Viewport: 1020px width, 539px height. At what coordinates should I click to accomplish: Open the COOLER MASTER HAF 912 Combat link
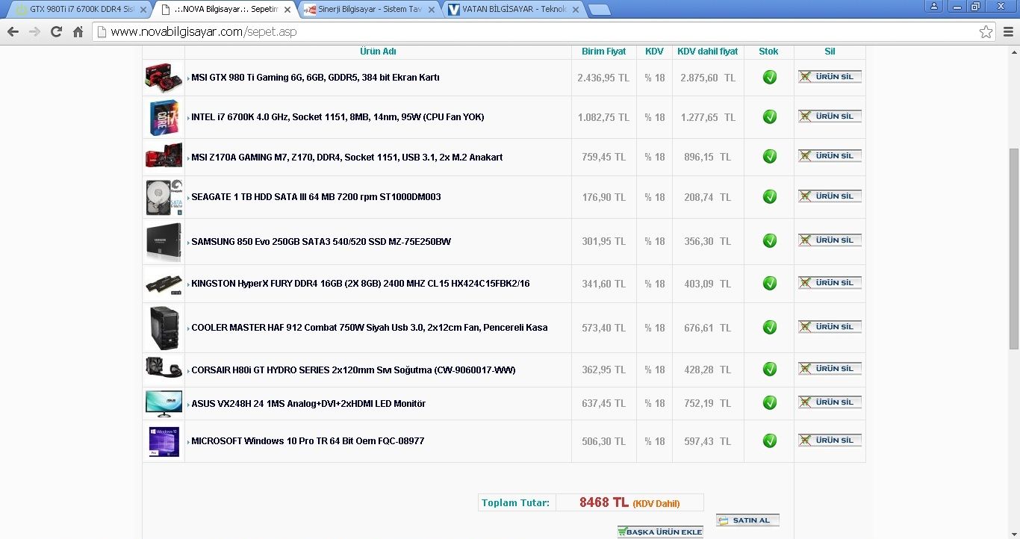(370, 328)
